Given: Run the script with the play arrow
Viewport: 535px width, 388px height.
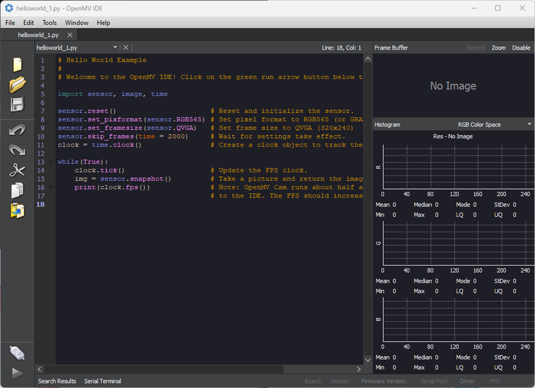Looking at the screenshot, I should (17, 373).
